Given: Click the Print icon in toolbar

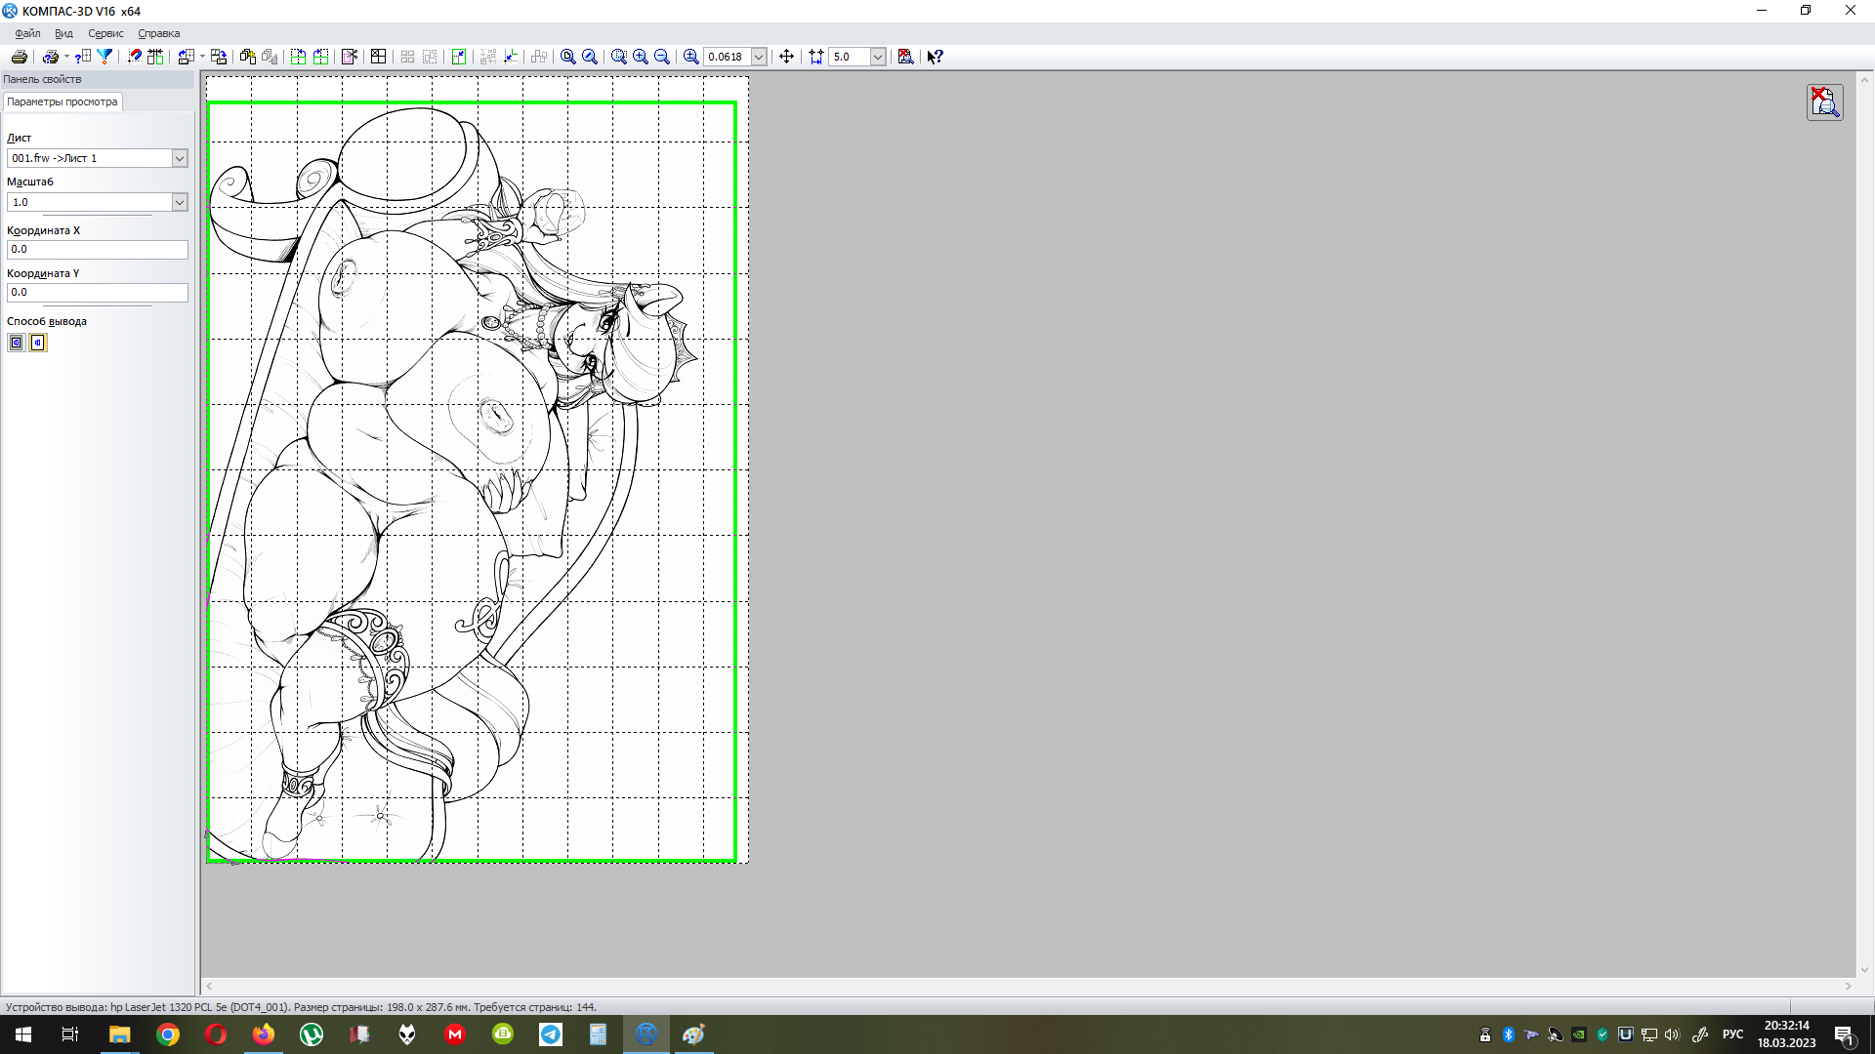Looking at the screenshot, I should click(19, 57).
